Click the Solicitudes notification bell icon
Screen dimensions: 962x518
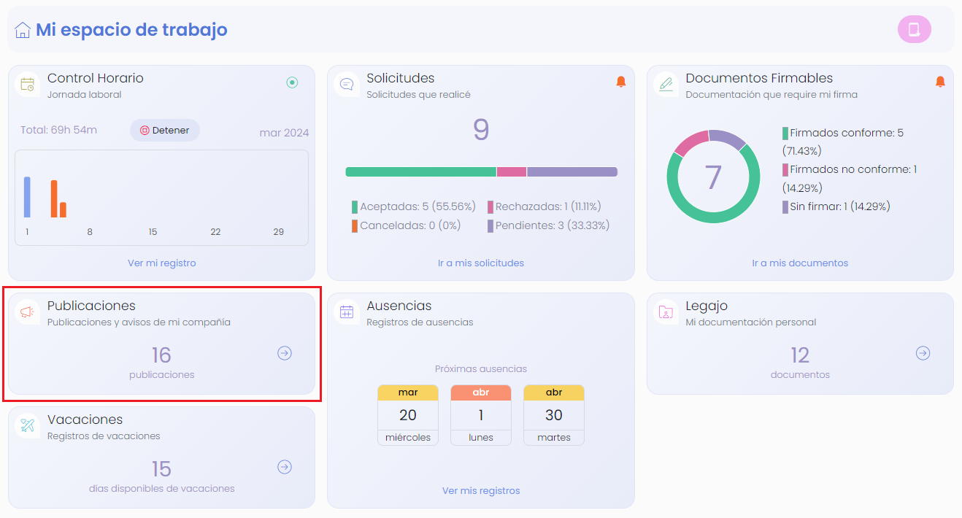pos(621,82)
